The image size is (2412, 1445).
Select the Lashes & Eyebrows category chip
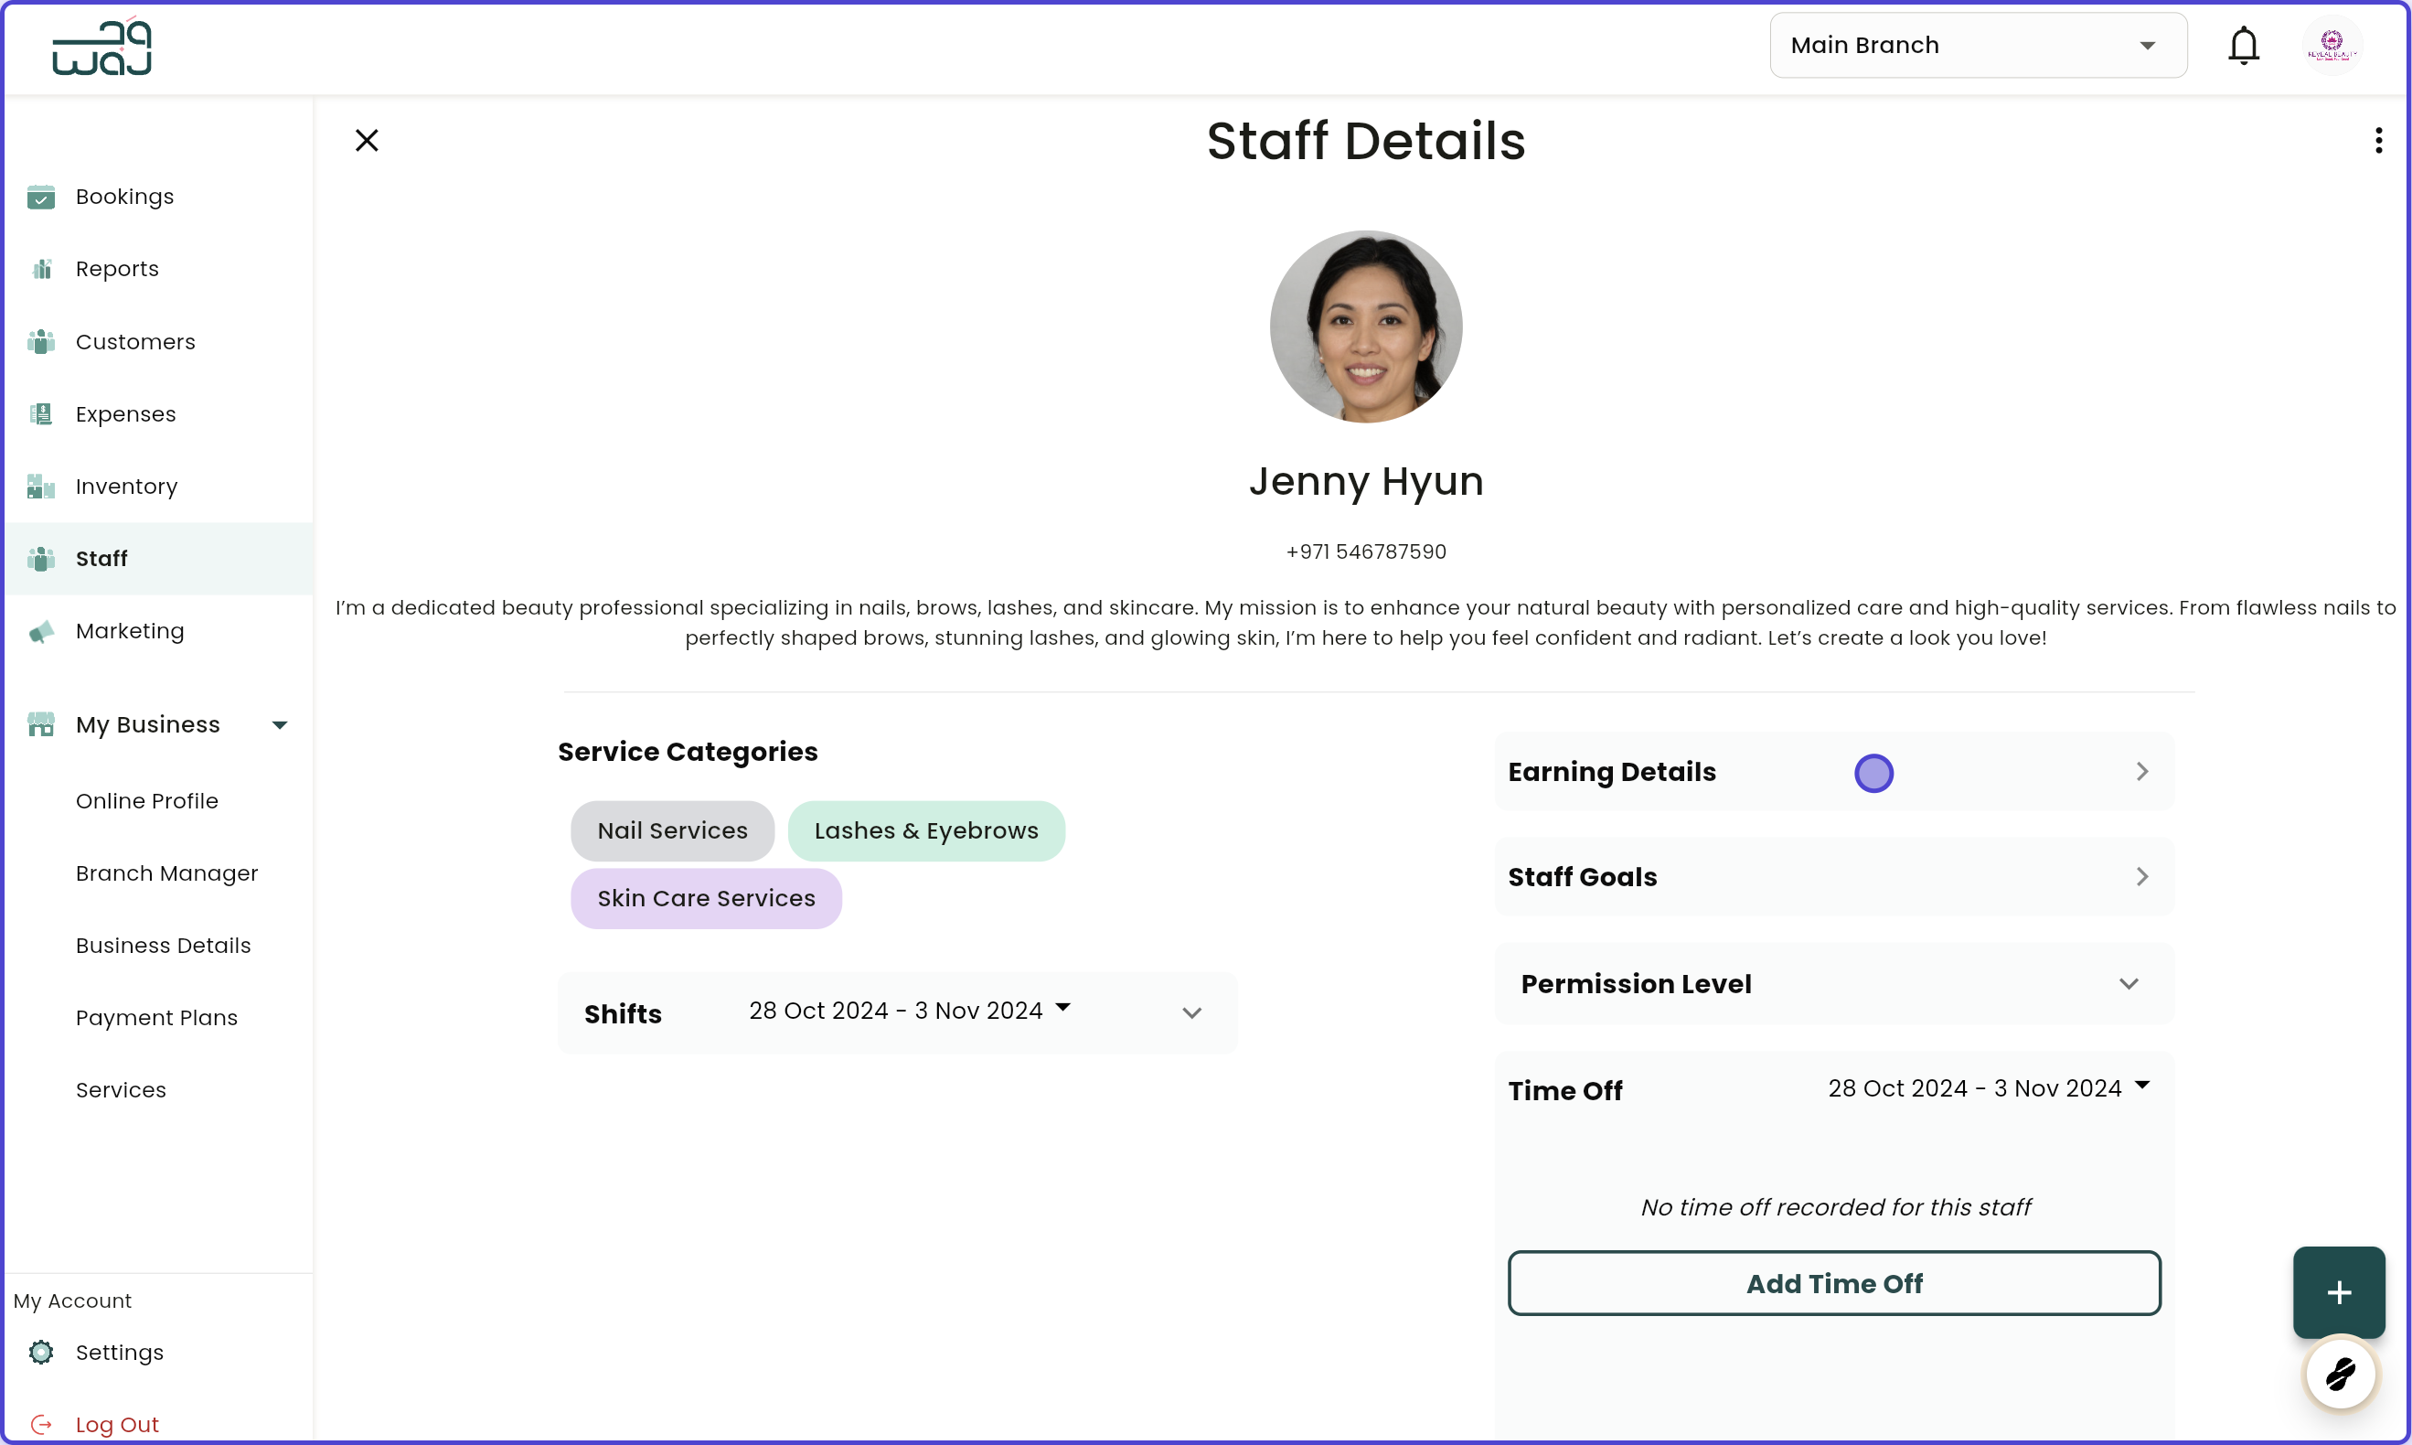tap(925, 830)
